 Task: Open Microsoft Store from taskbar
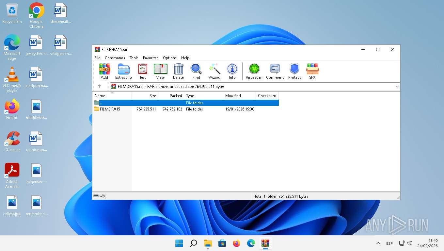point(222,243)
